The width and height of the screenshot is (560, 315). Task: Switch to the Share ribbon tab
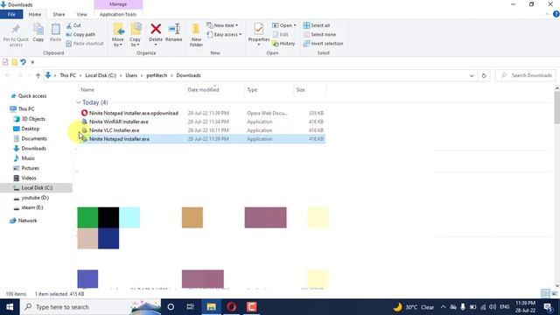click(59, 14)
